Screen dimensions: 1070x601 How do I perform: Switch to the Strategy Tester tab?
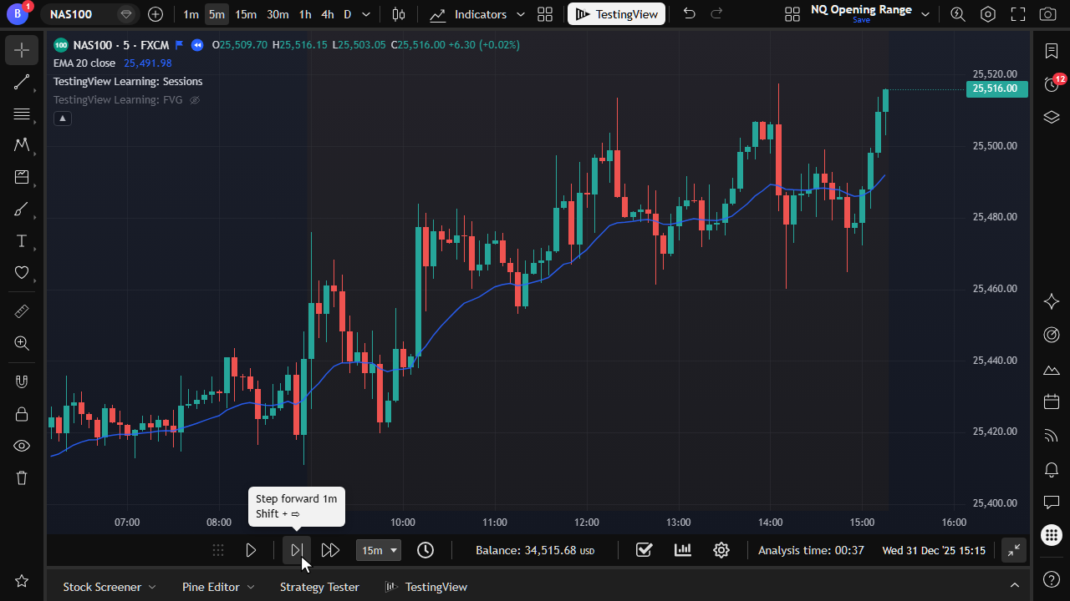click(319, 587)
